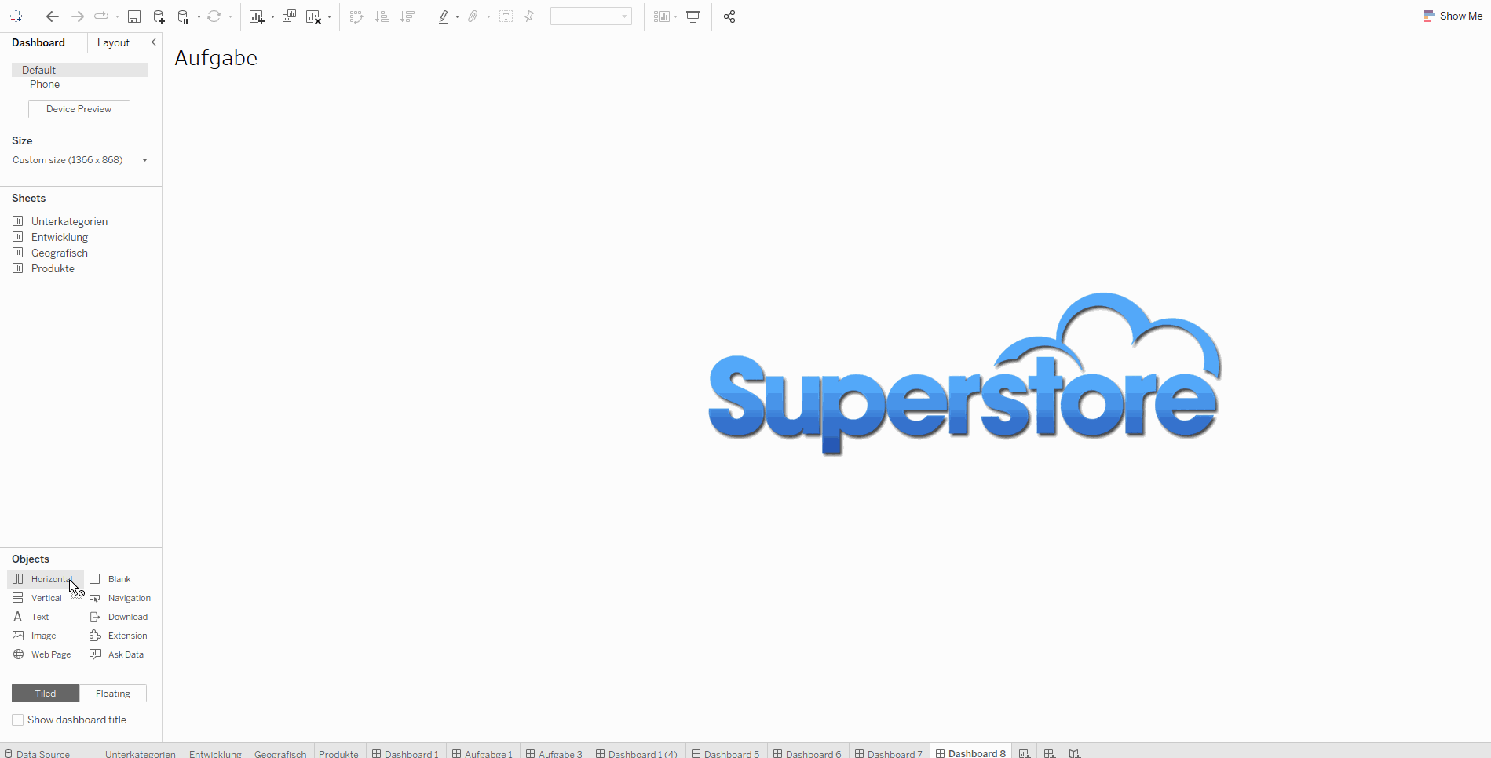Show mark labels text icon
This screenshot has width=1491, height=758.
tap(506, 16)
